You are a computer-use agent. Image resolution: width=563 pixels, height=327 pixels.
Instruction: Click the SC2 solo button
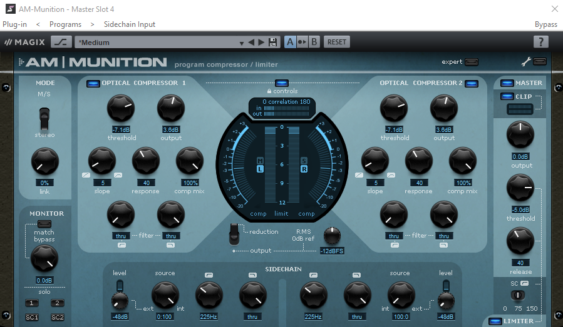(x=57, y=317)
